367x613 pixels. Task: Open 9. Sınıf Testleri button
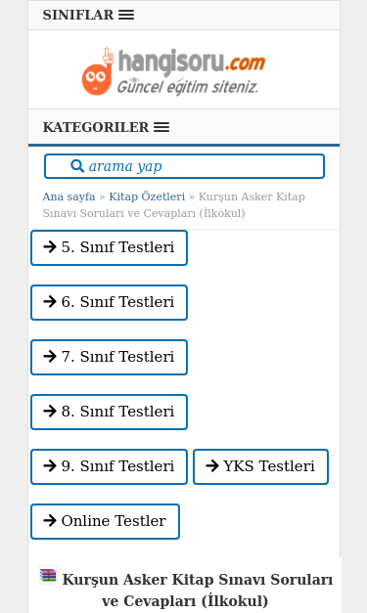pos(110,466)
